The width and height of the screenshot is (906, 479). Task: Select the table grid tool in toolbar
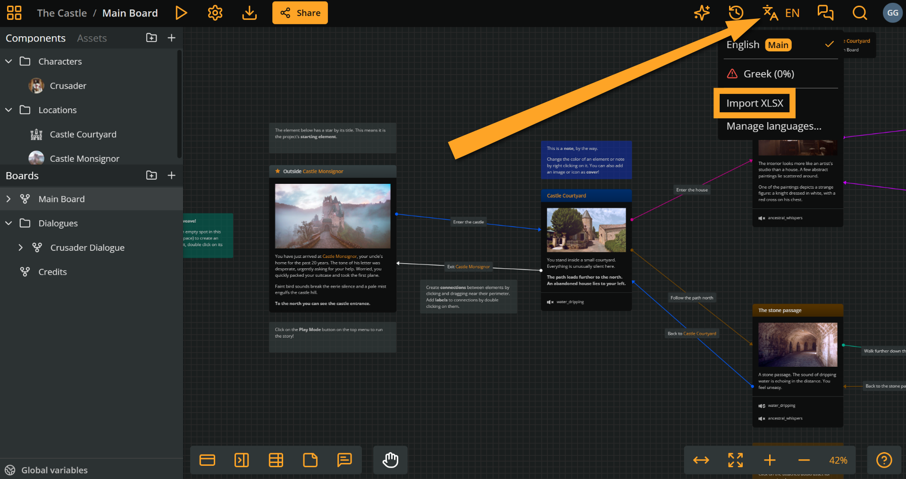276,460
